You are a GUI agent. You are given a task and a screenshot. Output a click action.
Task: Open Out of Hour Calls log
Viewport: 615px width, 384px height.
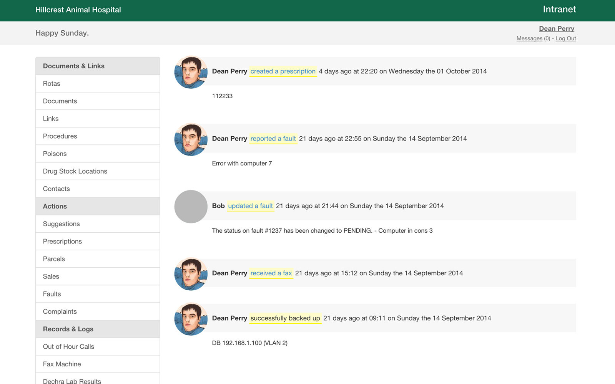(98, 347)
